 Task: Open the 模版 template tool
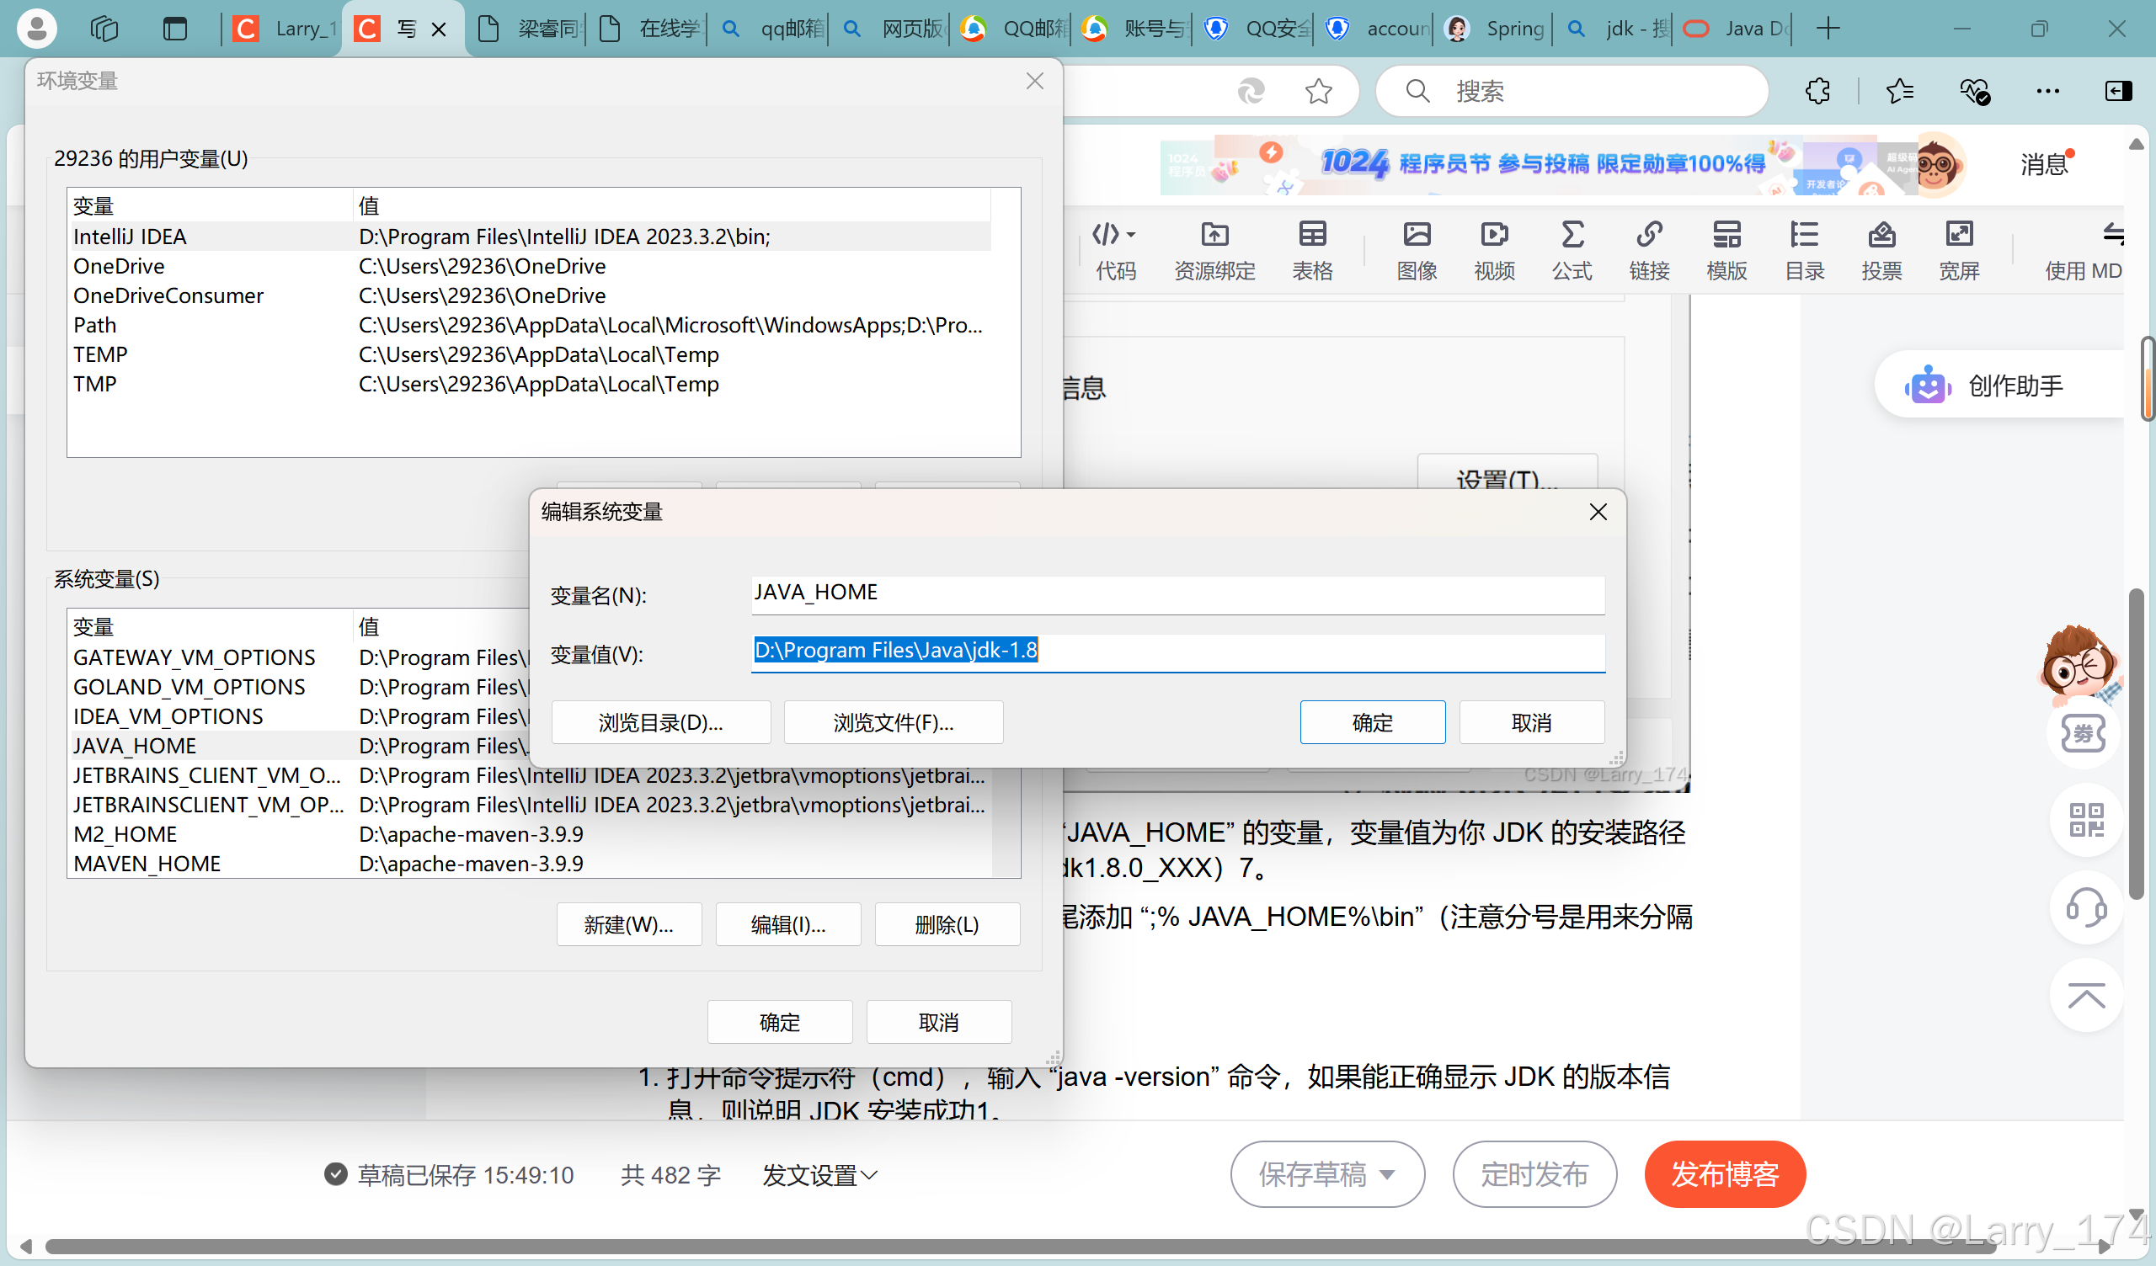[1726, 248]
